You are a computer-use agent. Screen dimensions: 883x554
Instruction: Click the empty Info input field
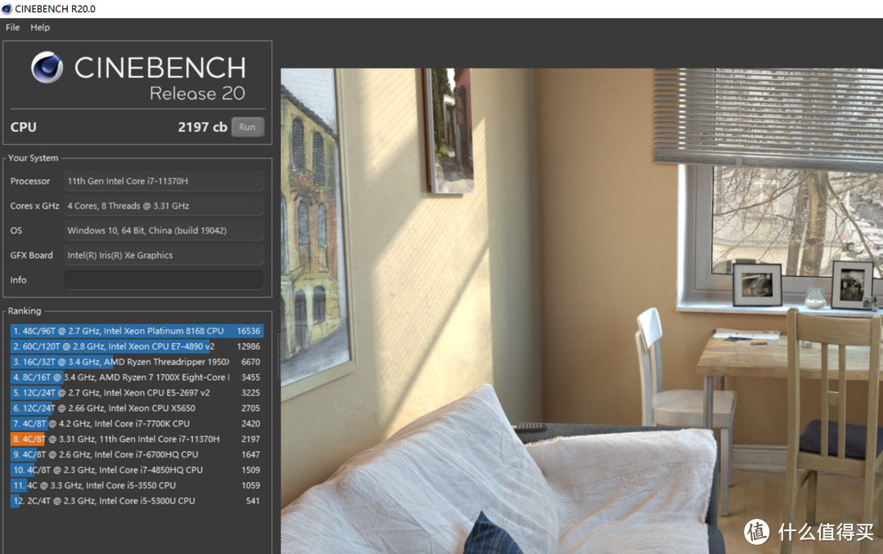(164, 279)
